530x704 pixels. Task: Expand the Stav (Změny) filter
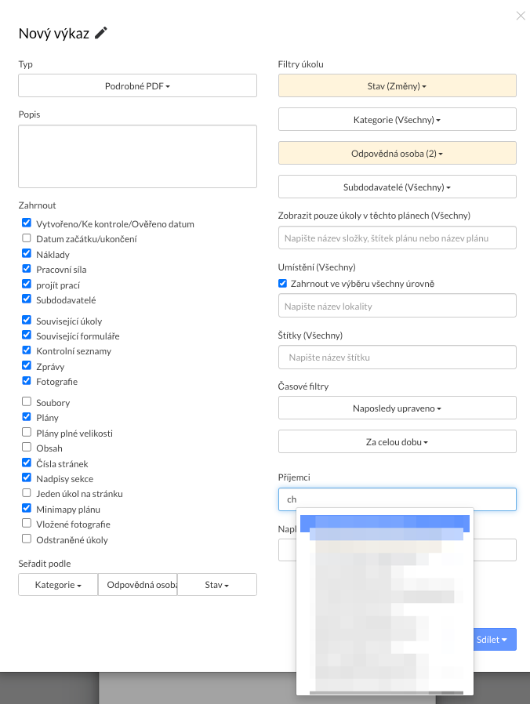pos(397,85)
